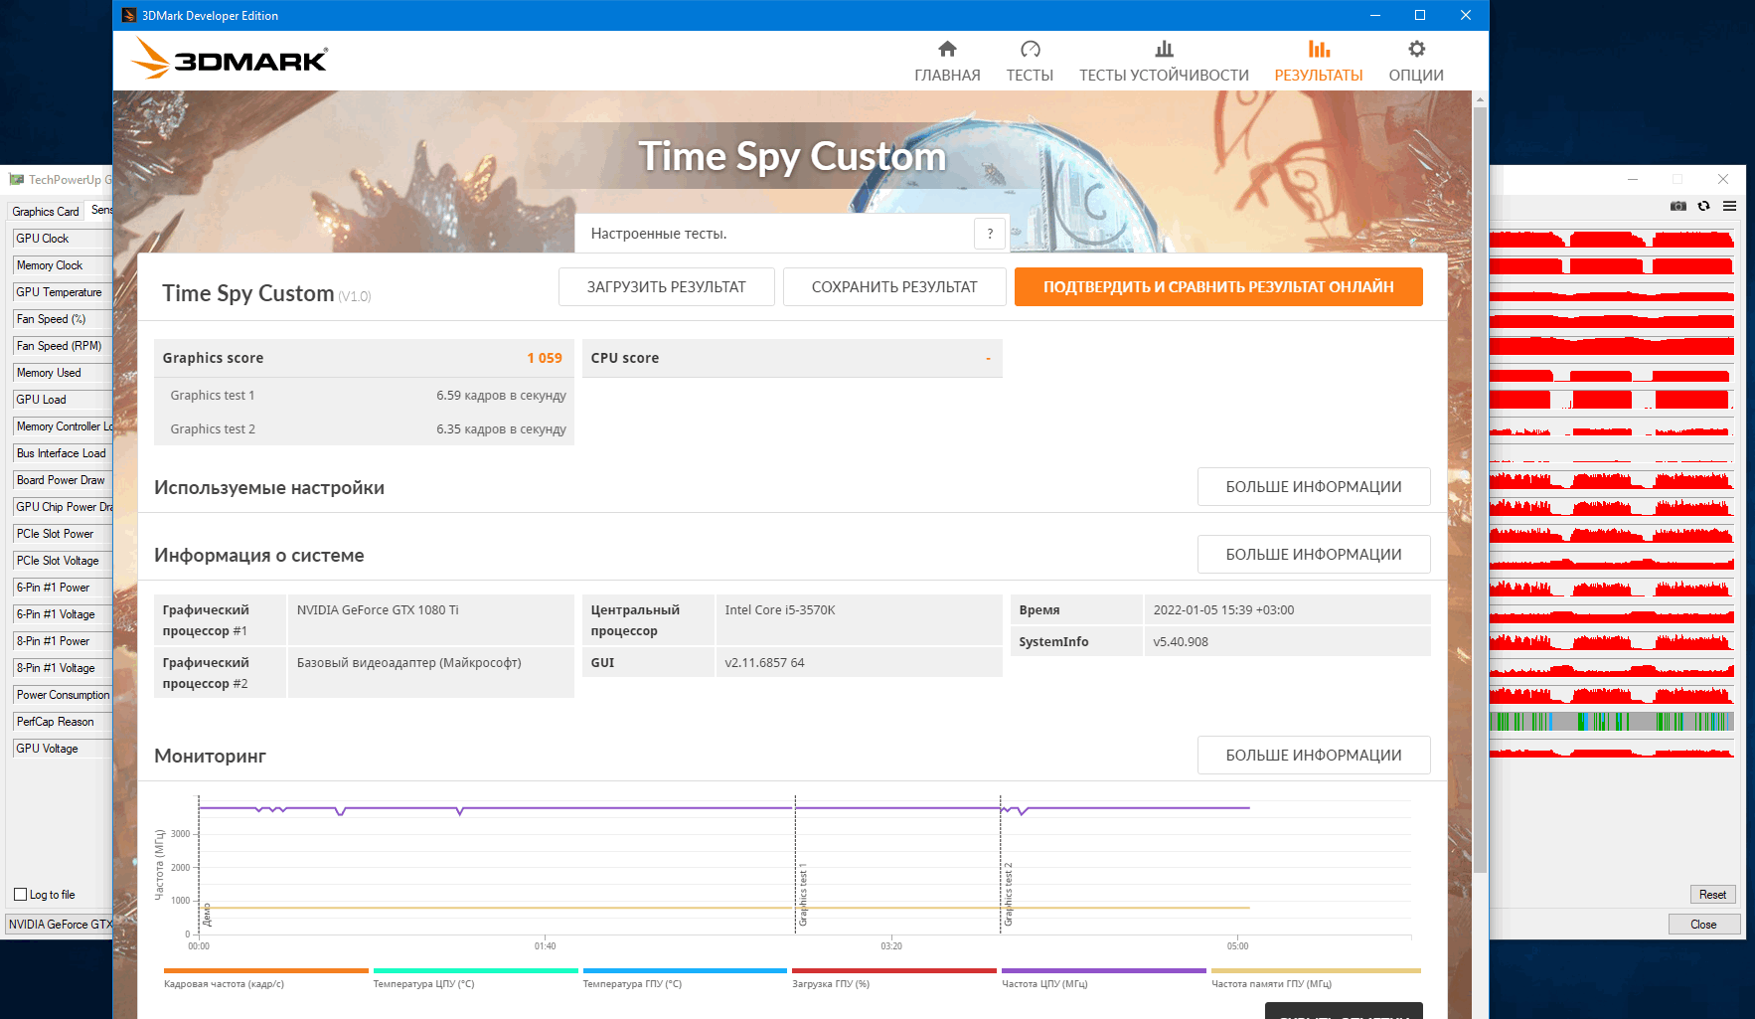Toggle the Частота ЦПУ legend series

pyautogui.click(x=1103, y=977)
